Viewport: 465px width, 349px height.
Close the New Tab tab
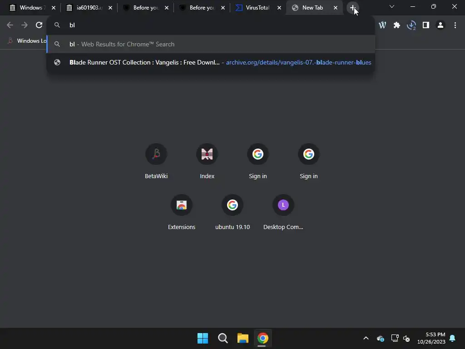click(x=336, y=8)
